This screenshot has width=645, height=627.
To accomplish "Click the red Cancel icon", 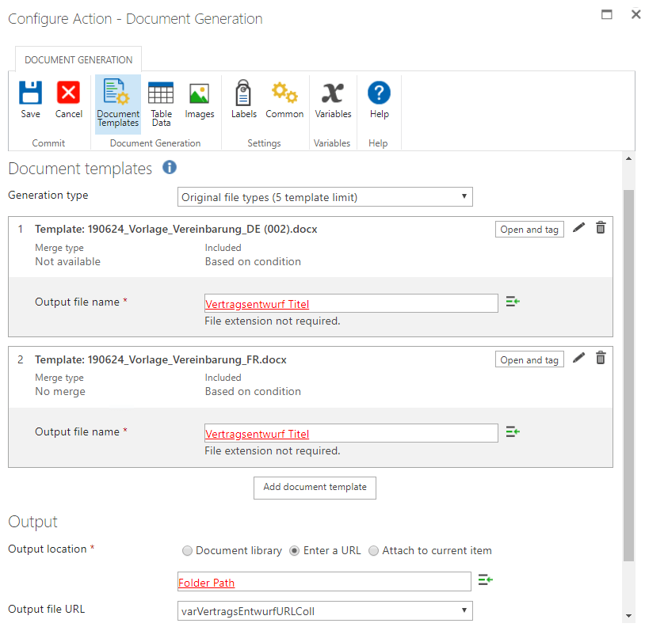I will pos(68,93).
